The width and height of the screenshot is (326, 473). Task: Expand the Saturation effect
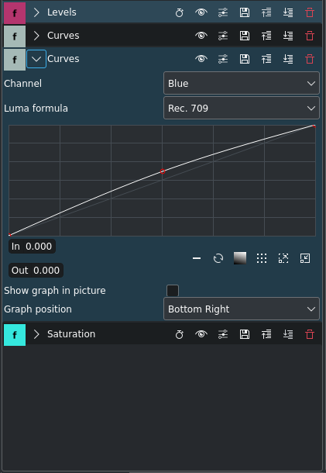[36, 334]
